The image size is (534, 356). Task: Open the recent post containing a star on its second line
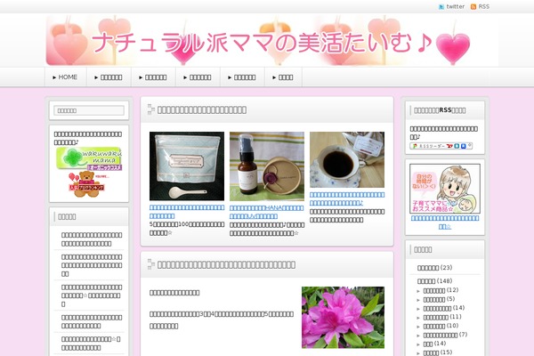click(x=92, y=295)
